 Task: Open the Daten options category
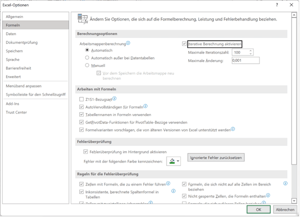tap(36, 33)
